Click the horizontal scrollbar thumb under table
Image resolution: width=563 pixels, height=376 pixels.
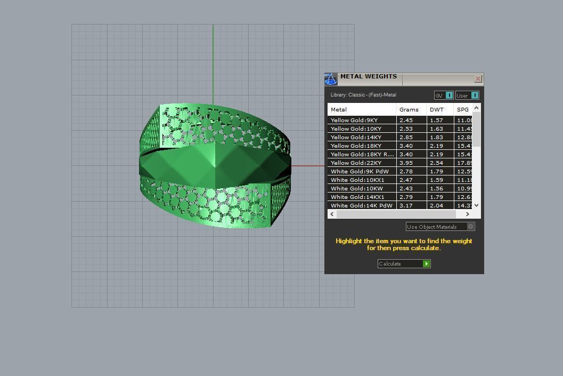[396, 214]
